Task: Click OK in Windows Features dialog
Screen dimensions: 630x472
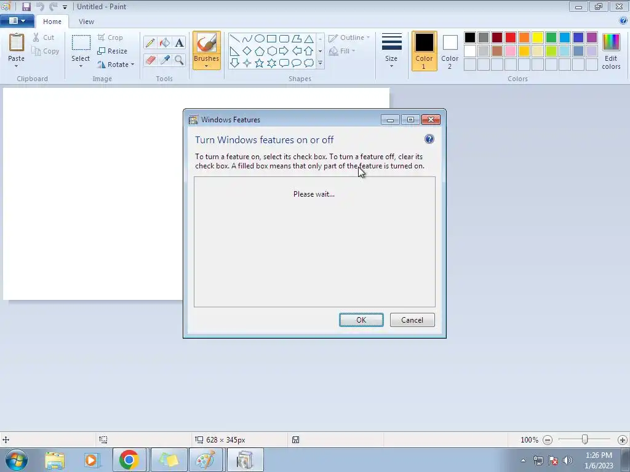Action: (x=361, y=320)
